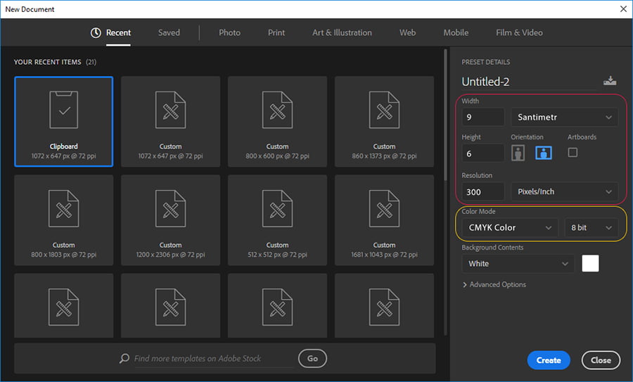Select the Clipboard preset icon
Viewport: 633px width, 382px height.
coord(64,110)
